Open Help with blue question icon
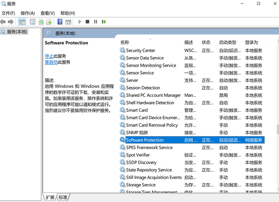Image resolution: width=279 pixels, height=202 pixels. point(60,22)
